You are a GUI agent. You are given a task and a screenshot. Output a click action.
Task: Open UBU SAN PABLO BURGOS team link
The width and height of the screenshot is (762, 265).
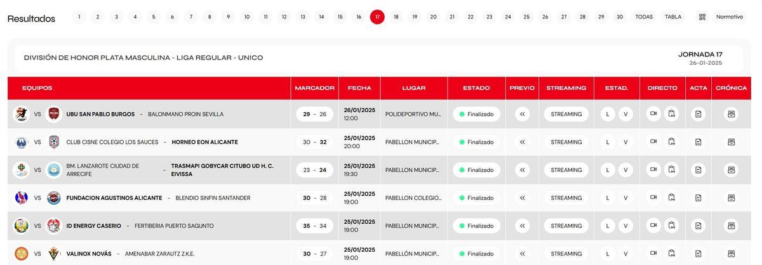pyautogui.click(x=100, y=114)
